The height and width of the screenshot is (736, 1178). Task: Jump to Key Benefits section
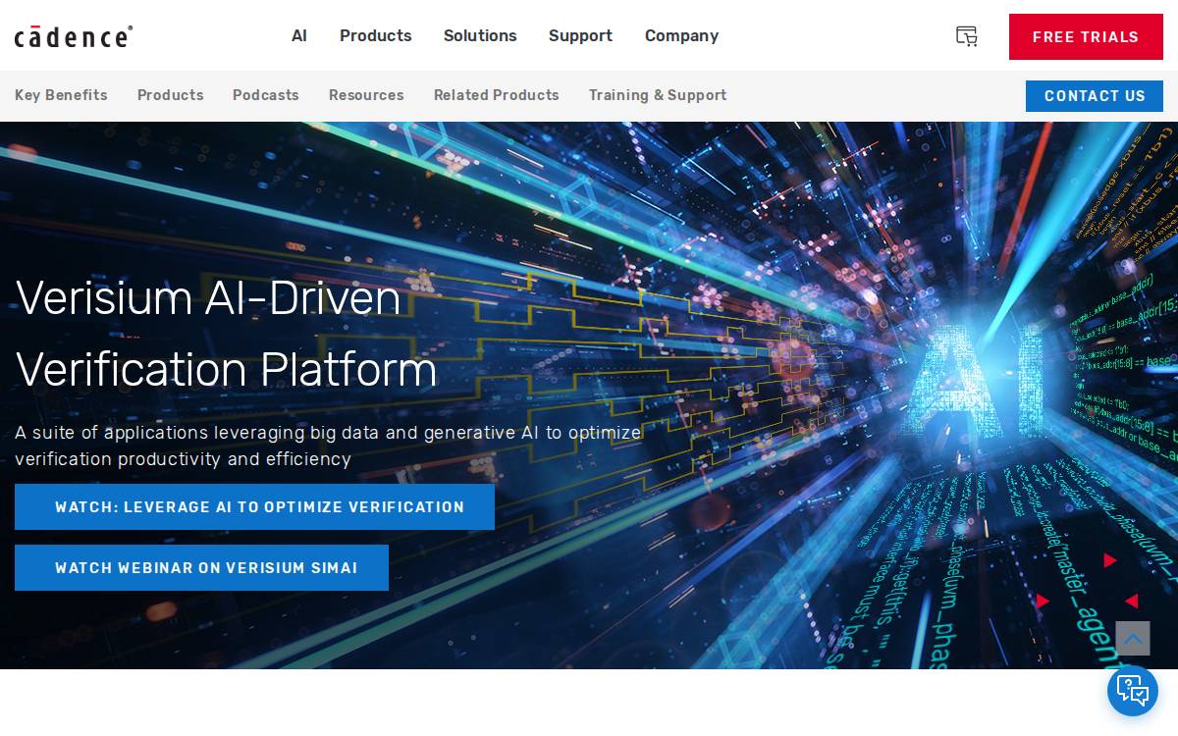61,95
